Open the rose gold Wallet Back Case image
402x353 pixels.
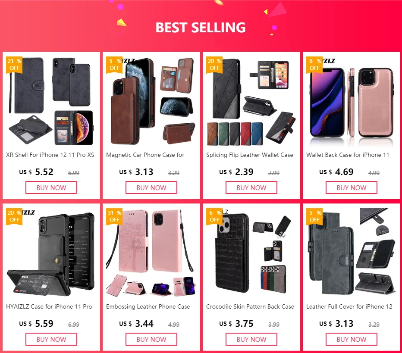[x=352, y=102]
